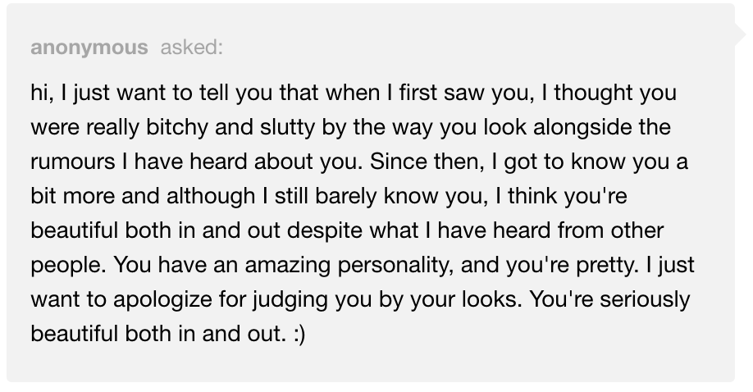Click the word "bitchy" in second line
The image size is (753, 392).
(x=176, y=127)
